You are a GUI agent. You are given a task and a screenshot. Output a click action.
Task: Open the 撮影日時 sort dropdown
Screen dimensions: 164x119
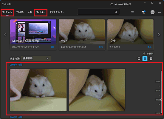pos(36,58)
